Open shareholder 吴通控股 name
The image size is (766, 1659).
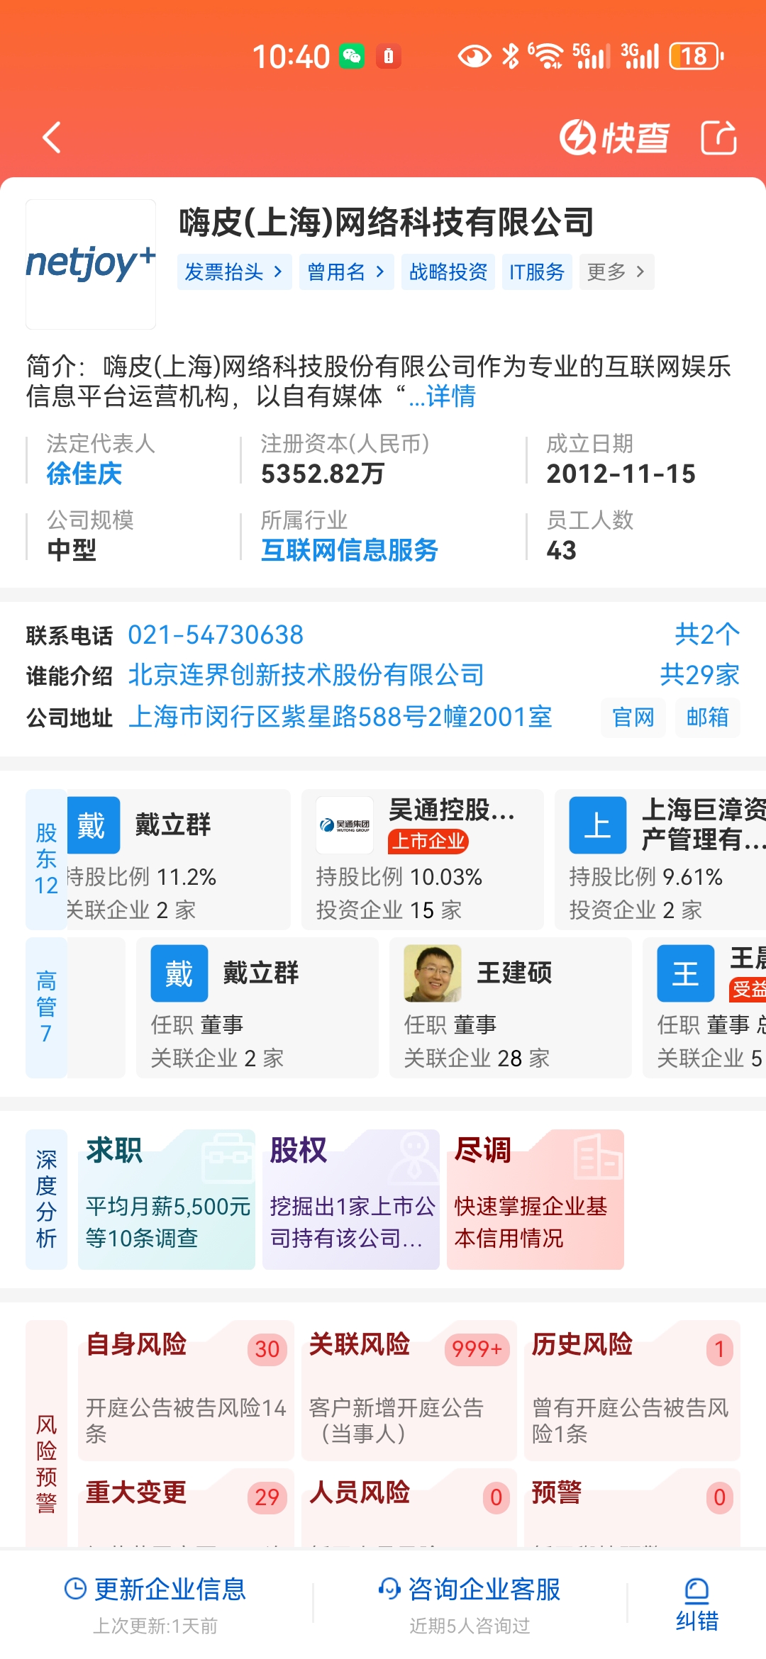452,810
